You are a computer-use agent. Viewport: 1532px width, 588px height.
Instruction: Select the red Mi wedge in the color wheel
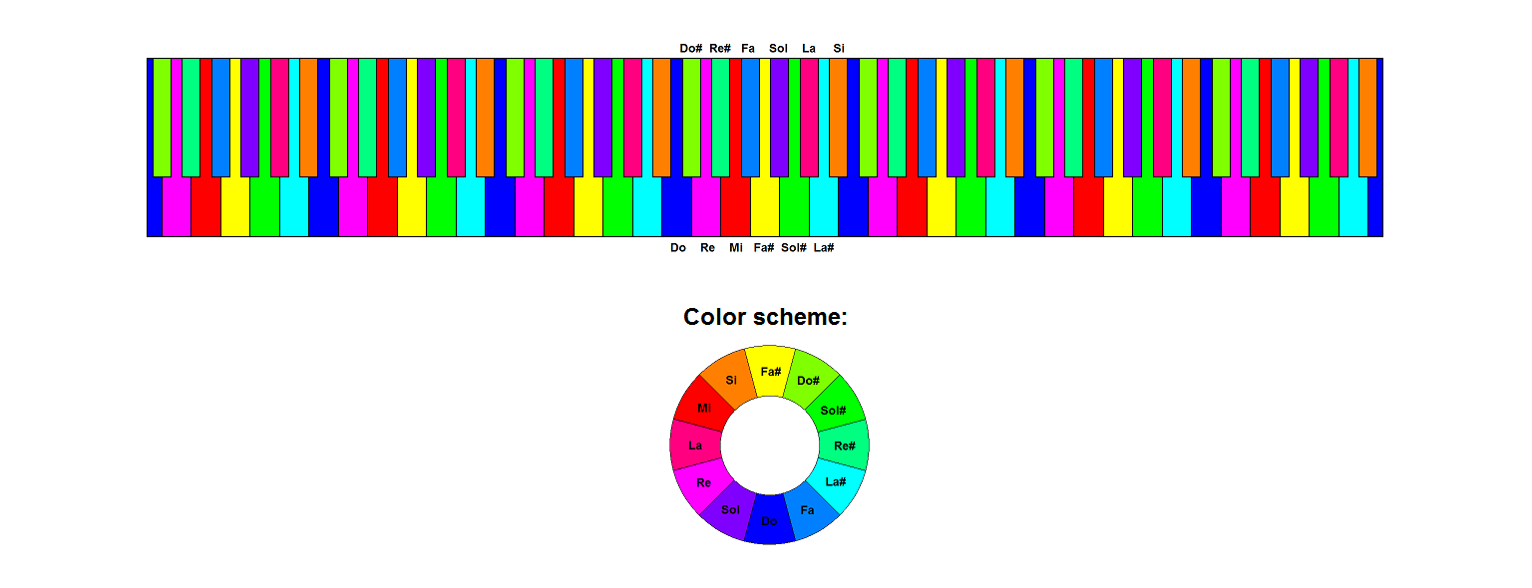coord(703,408)
